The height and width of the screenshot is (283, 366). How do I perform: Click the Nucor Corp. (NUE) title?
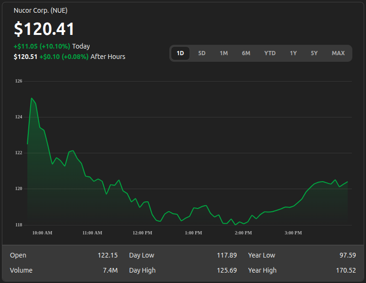41,10
